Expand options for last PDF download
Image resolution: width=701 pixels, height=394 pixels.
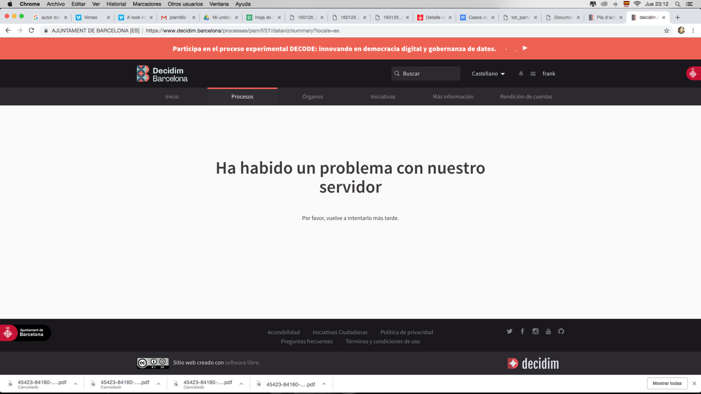(x=324, y=384)
